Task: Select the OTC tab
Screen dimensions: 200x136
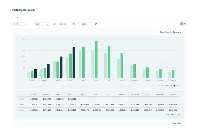Action: pos(17,17)
